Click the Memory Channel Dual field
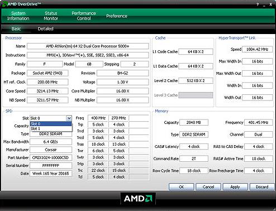Viewport: 276px width, 211px height. tap(258, 135)
